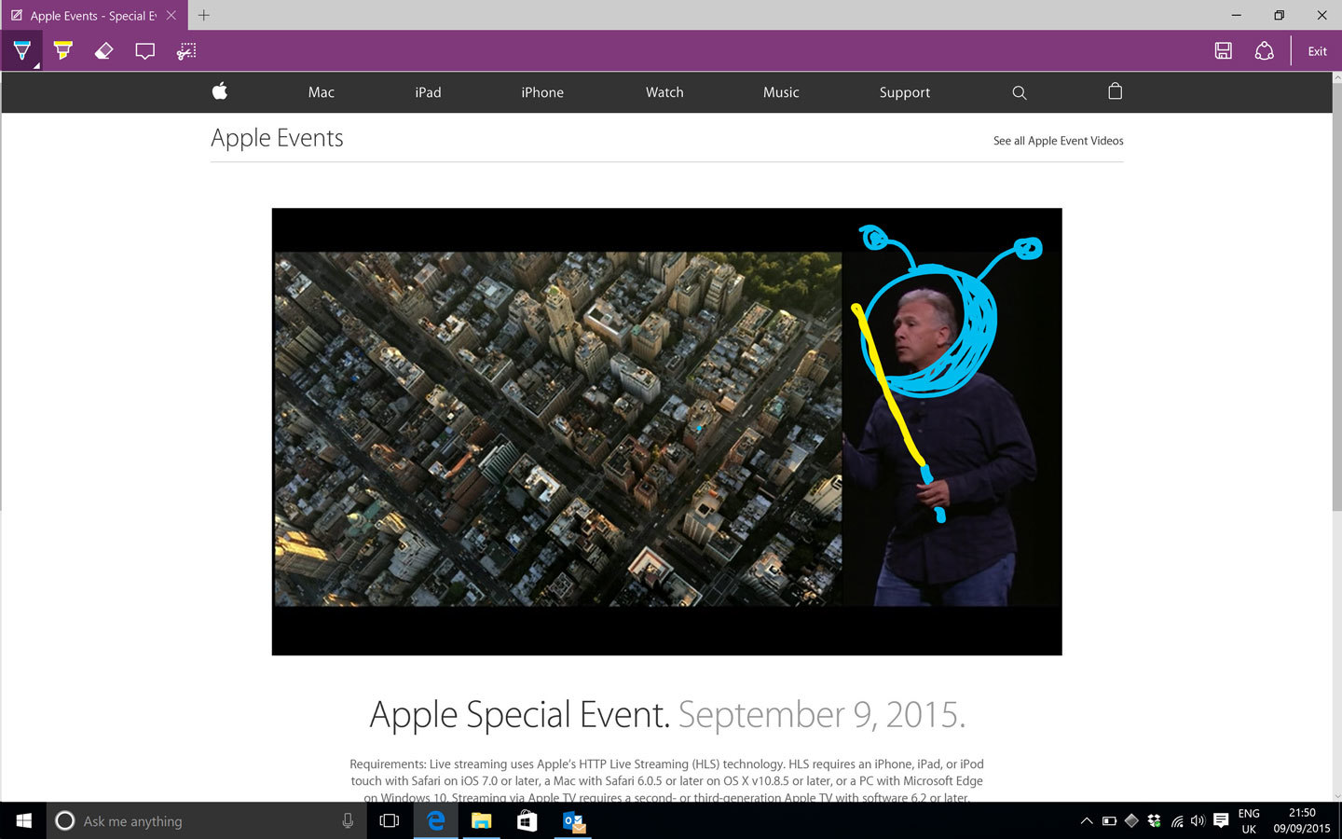Click the Apple Events page heading
This screenshot has height=839, width=1342.
277,138
